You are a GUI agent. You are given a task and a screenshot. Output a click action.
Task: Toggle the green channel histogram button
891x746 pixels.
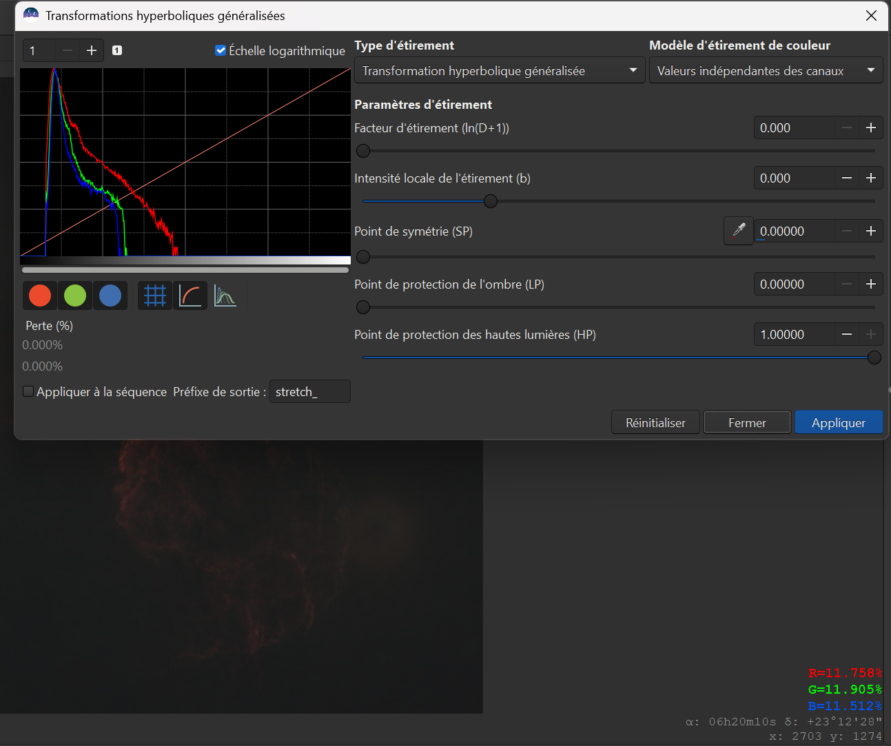(75, 296)
